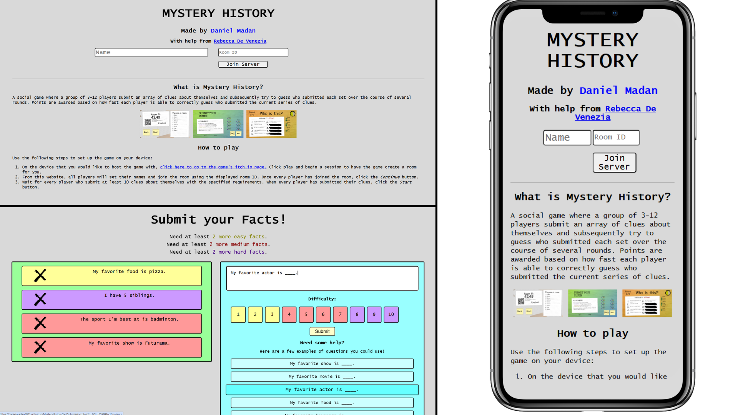
Task: Remove the '5 siblings' fact via X icon
Action: 40,299
